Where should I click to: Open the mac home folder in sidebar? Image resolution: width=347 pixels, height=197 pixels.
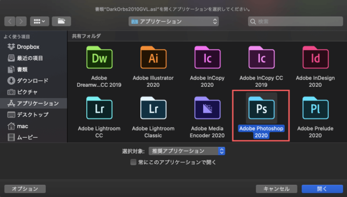(x=33, y=126)
